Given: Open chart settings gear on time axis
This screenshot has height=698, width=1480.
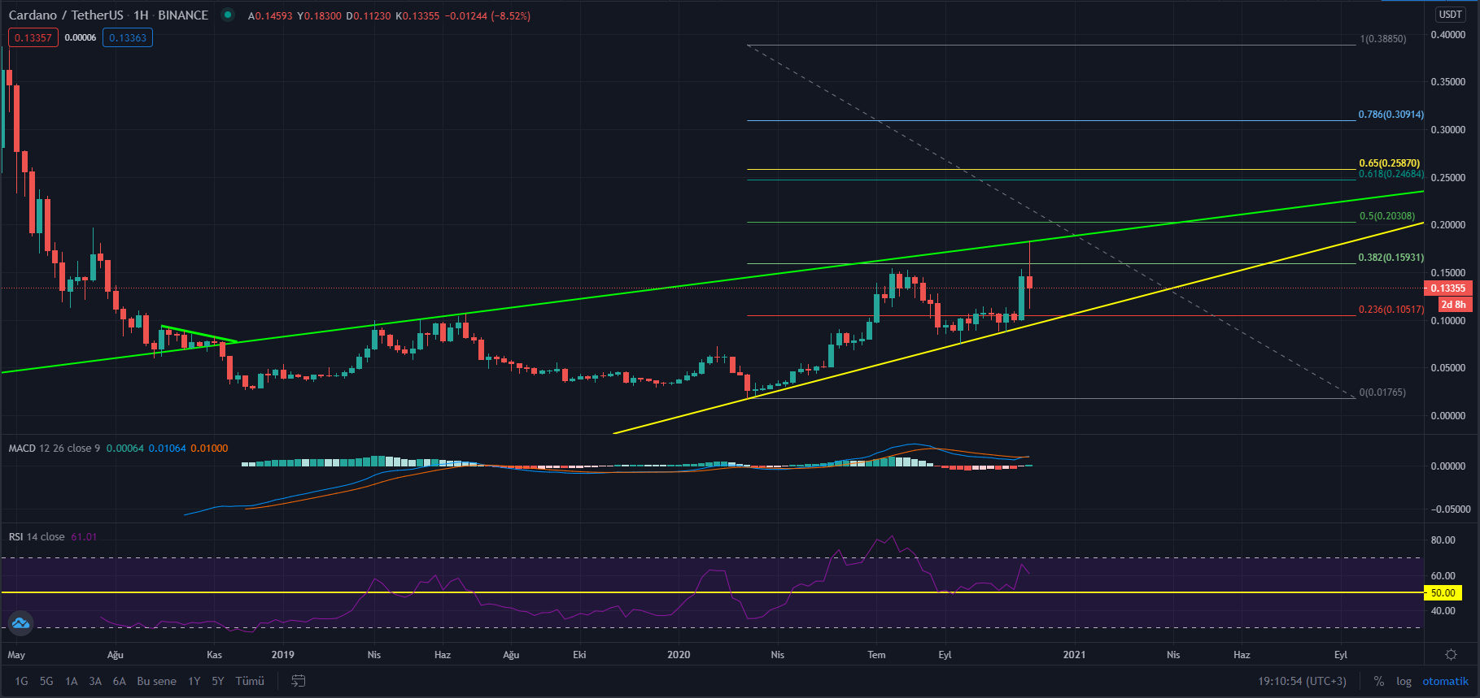Looking at the screenshot, I should (x=1451, y=654).
